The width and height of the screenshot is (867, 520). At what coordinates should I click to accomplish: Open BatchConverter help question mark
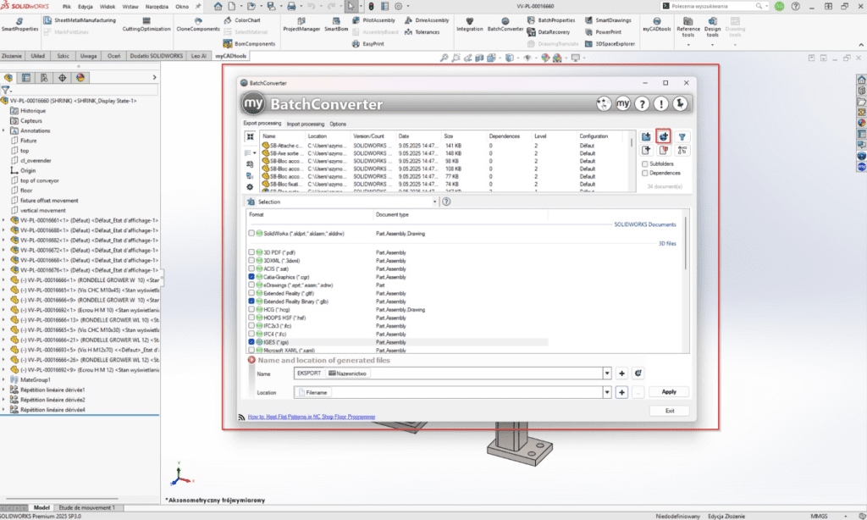pyautogui.click(x=642, y=103)
